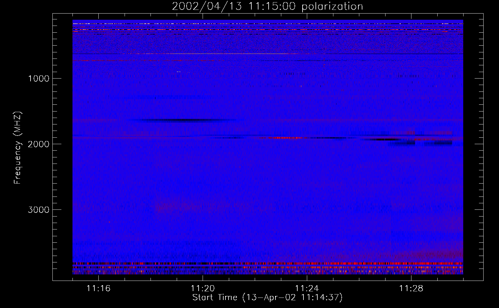The image size is (499, 308).
Task: Click the "1000" frequency tick label
Action: [x=39, y=79]
